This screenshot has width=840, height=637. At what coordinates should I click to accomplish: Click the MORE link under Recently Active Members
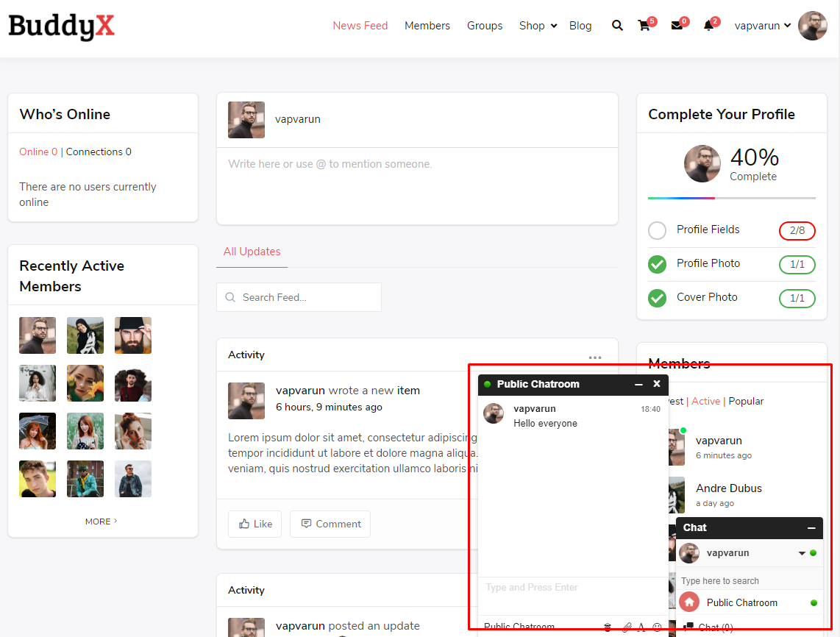click(x=102, y=522)
